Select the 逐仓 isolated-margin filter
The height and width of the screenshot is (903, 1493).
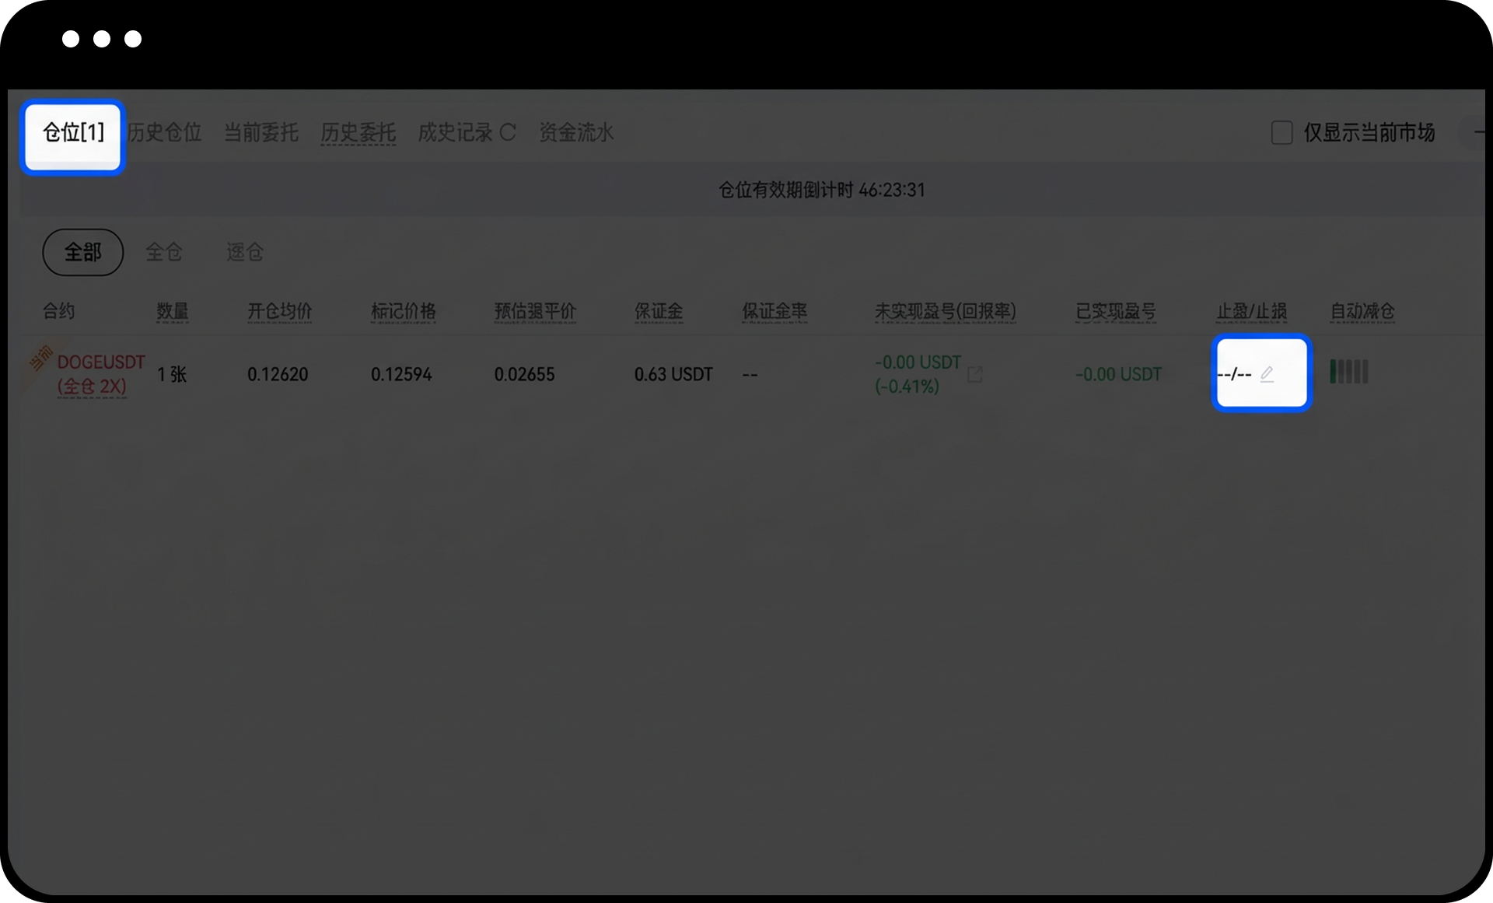pos(244,252)
